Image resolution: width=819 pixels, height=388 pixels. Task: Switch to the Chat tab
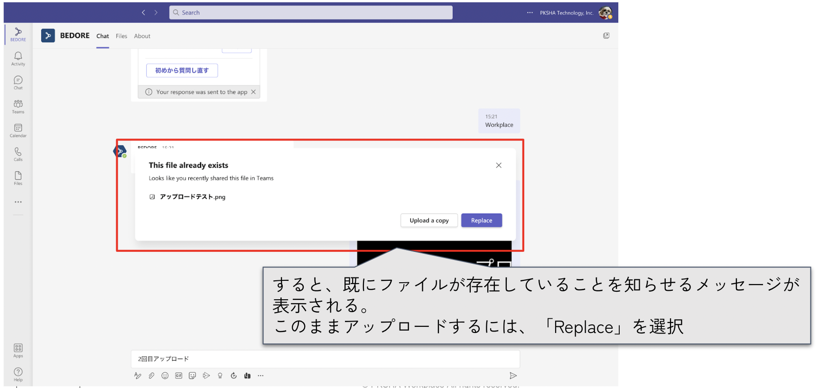pos(102,36)
